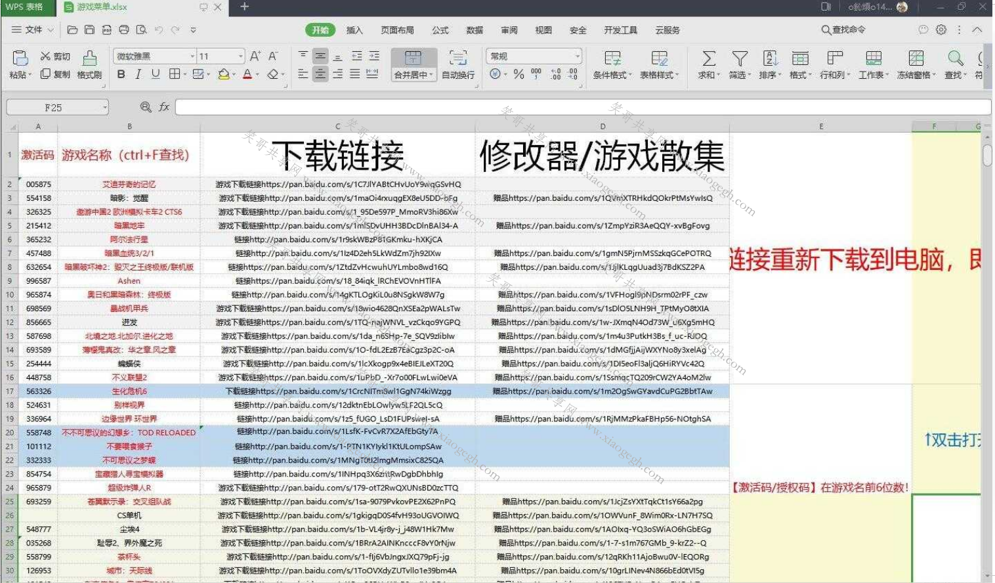Expand the quick access toolbar customize arrow
Screen dimensions: 995x583
click(193, 30)
